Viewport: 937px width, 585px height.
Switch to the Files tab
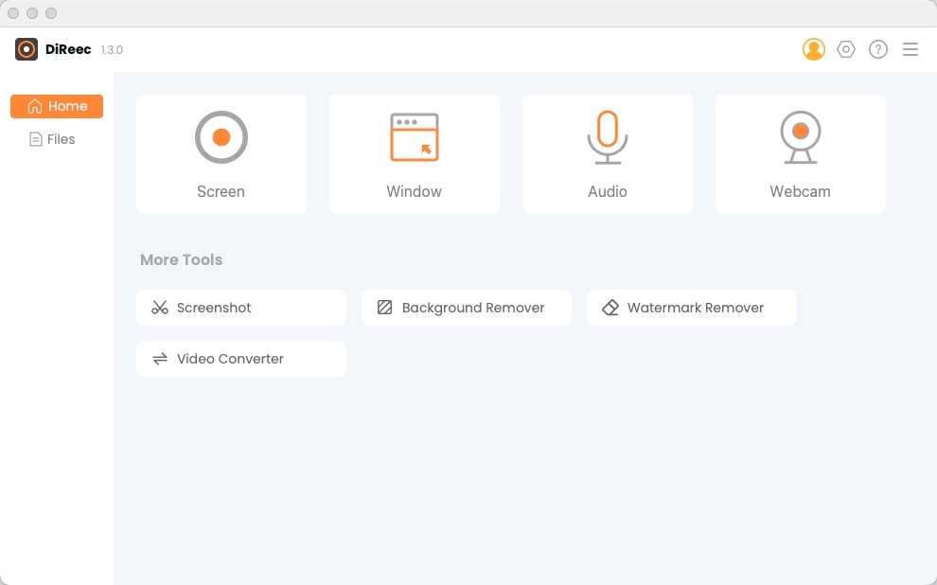[x=53, y=139]
